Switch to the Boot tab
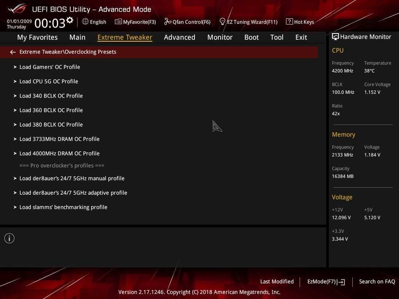399x299 pixels. click(251, 37)
